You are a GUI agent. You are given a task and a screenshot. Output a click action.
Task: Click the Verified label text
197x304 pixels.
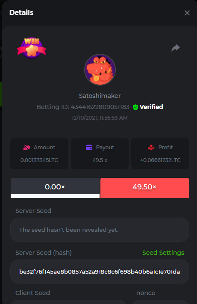pyautogui.click(x=151, y=107)
